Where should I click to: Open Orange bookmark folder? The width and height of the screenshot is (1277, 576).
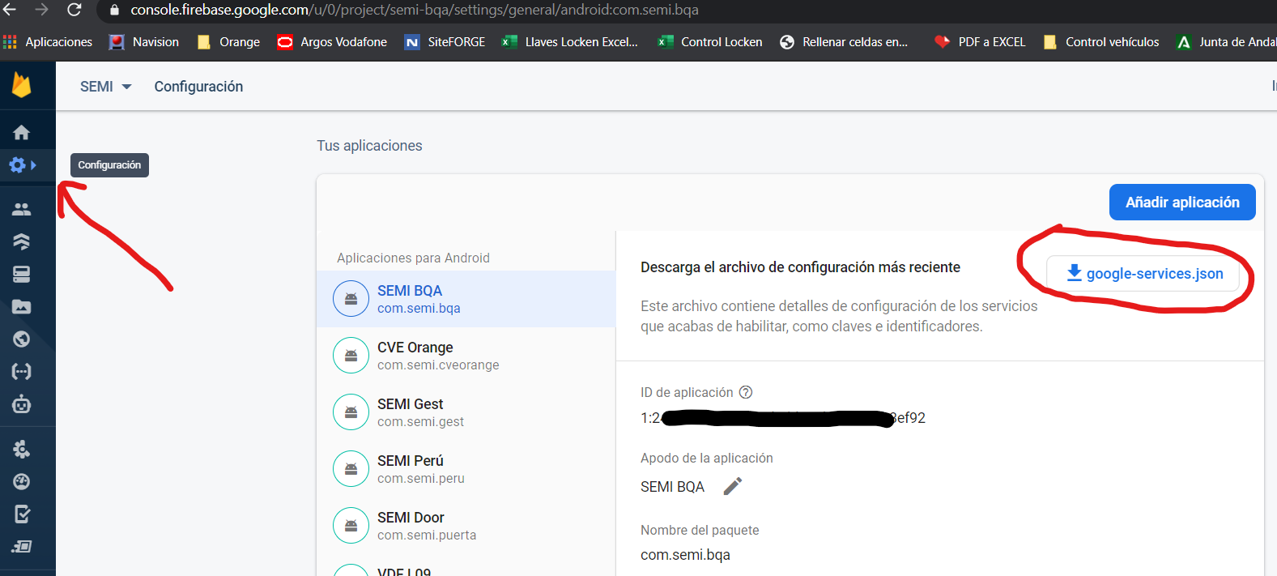pos(228,42)
